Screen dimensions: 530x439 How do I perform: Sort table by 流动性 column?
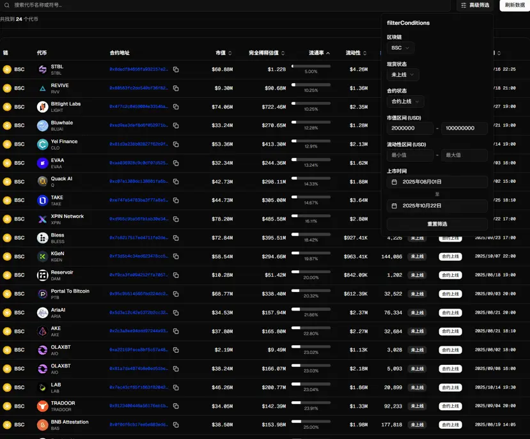coord(356,53)
